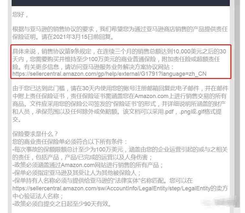
Task: Click the 由于您已达到此门槛 paragraph opening
Action: tap(38, 88)
